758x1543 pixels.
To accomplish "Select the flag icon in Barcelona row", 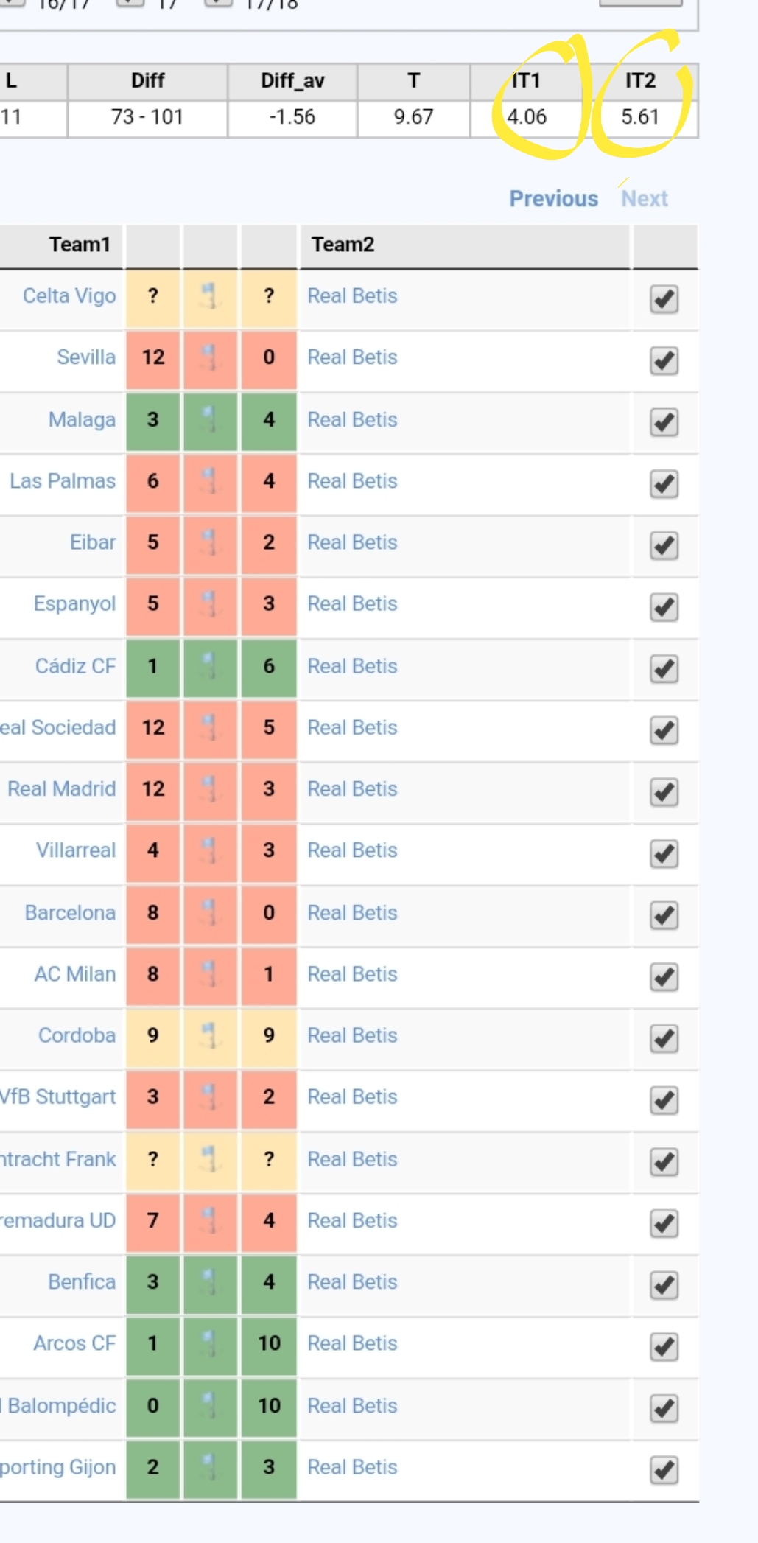I will (210, 913).
